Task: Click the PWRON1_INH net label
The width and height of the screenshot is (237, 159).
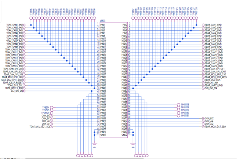Action: 211,83
